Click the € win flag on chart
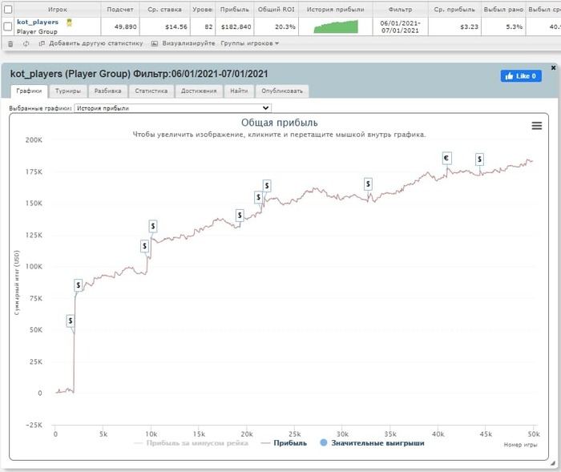The image size is (561, 472). coord(446,158)
